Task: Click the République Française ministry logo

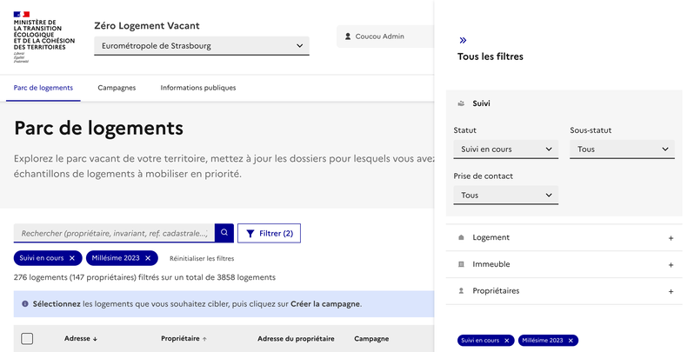Action: (43, 37)
